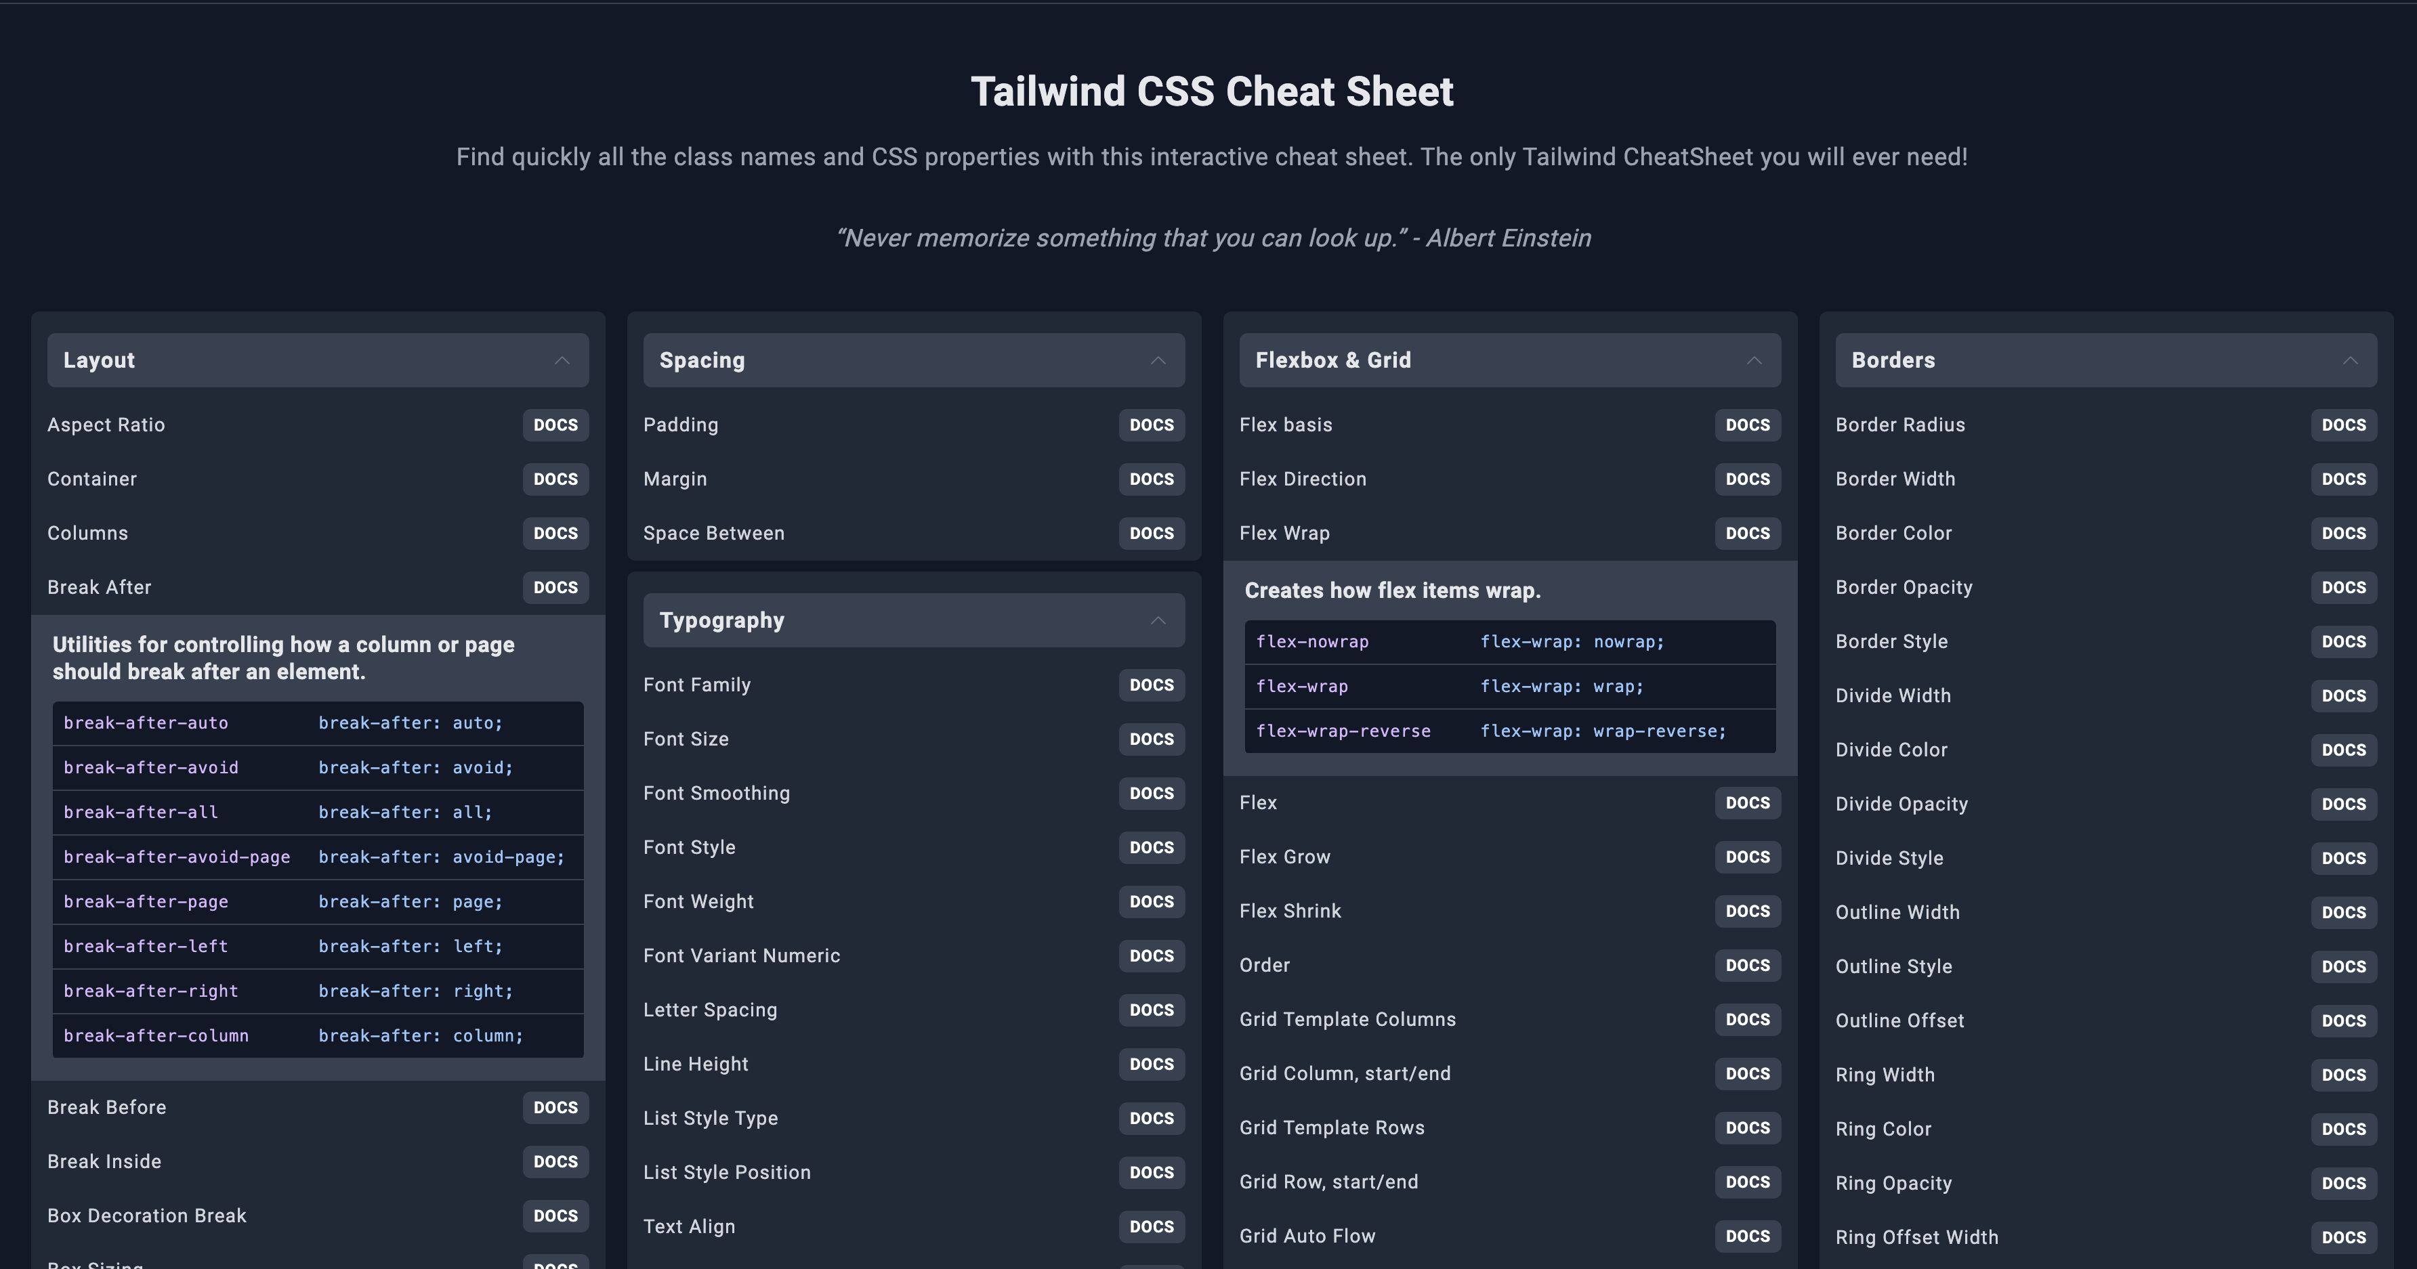Expand the Ring Width item
The image size is (2417, 1269).
tap(1885, 1075)
